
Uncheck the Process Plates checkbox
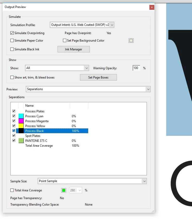click(x=14, y=111)
